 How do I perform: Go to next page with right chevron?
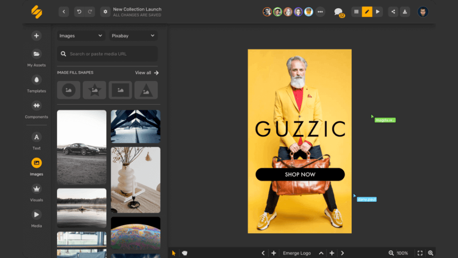[342, 253]
